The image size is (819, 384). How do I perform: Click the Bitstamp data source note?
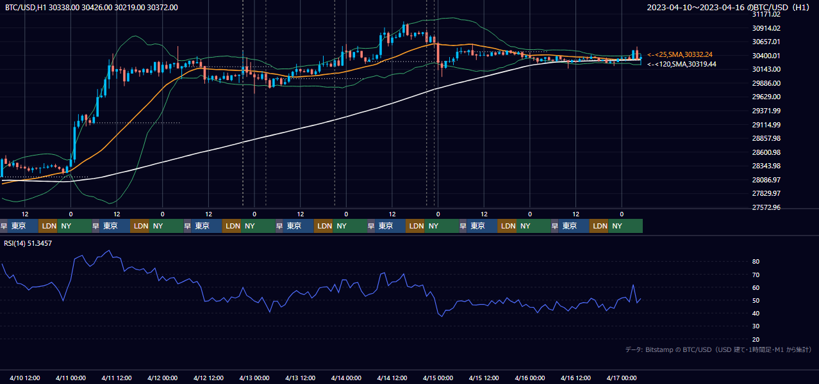click(718, 349)
